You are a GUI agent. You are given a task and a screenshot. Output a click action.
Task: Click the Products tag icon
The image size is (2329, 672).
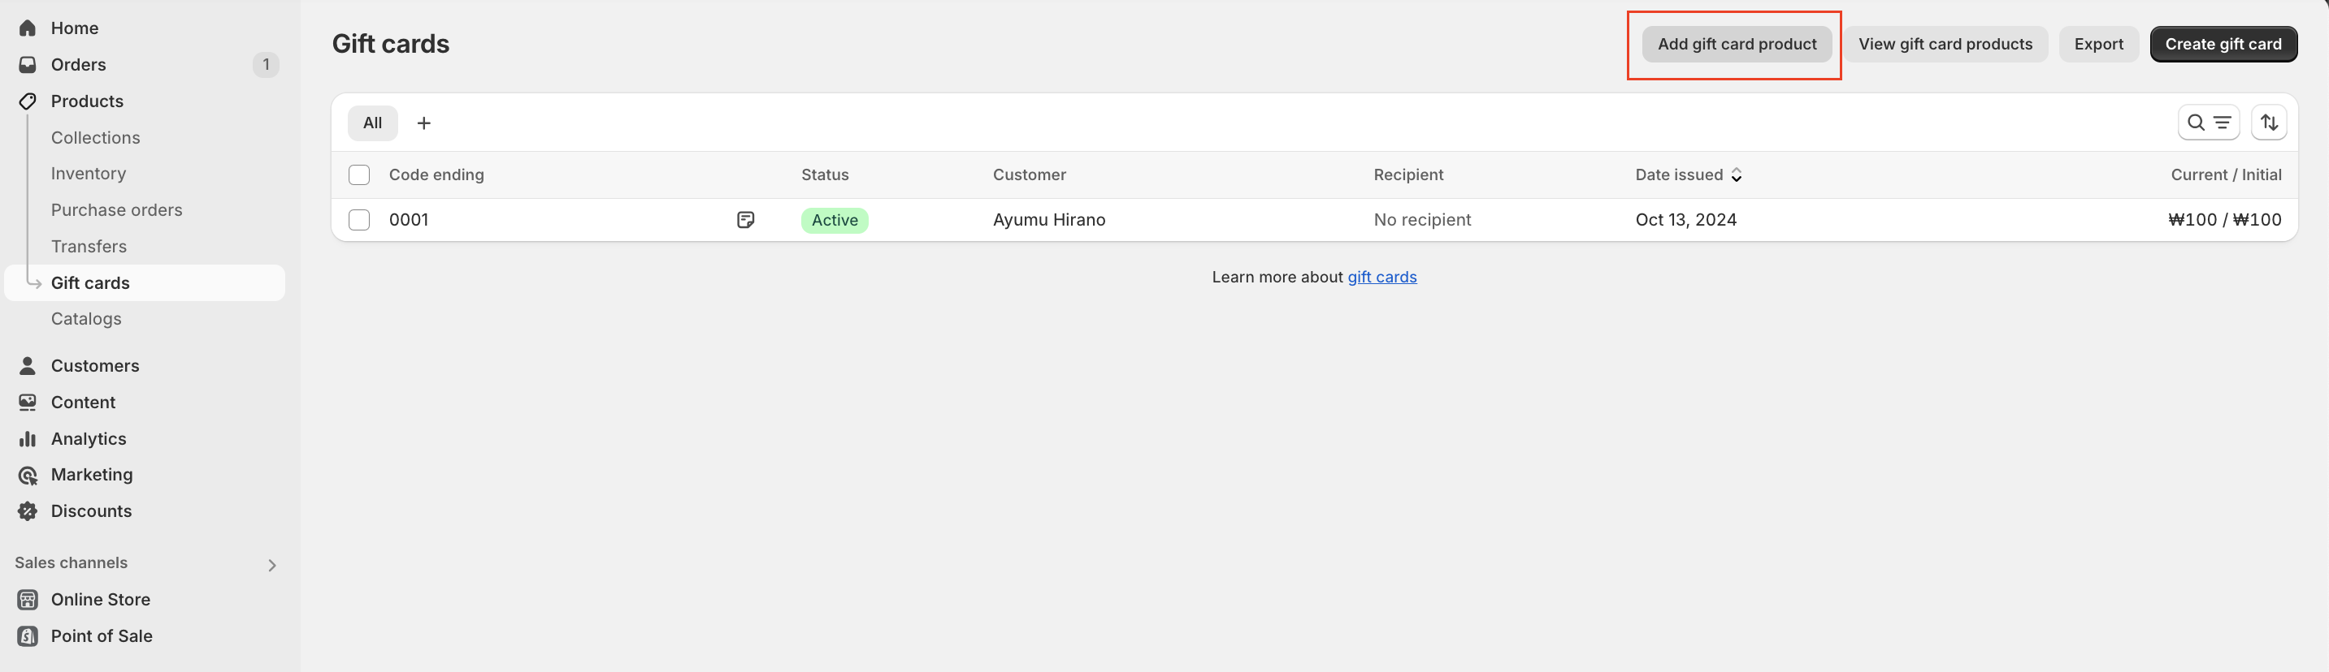click(28, 101)
